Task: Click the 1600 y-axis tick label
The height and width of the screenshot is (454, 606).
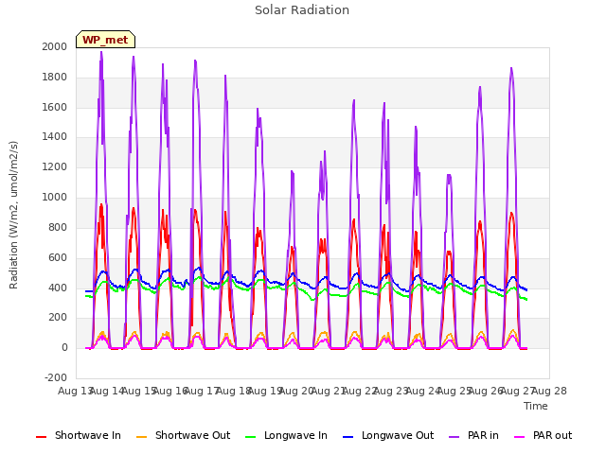Action: [x=55, y=107]
